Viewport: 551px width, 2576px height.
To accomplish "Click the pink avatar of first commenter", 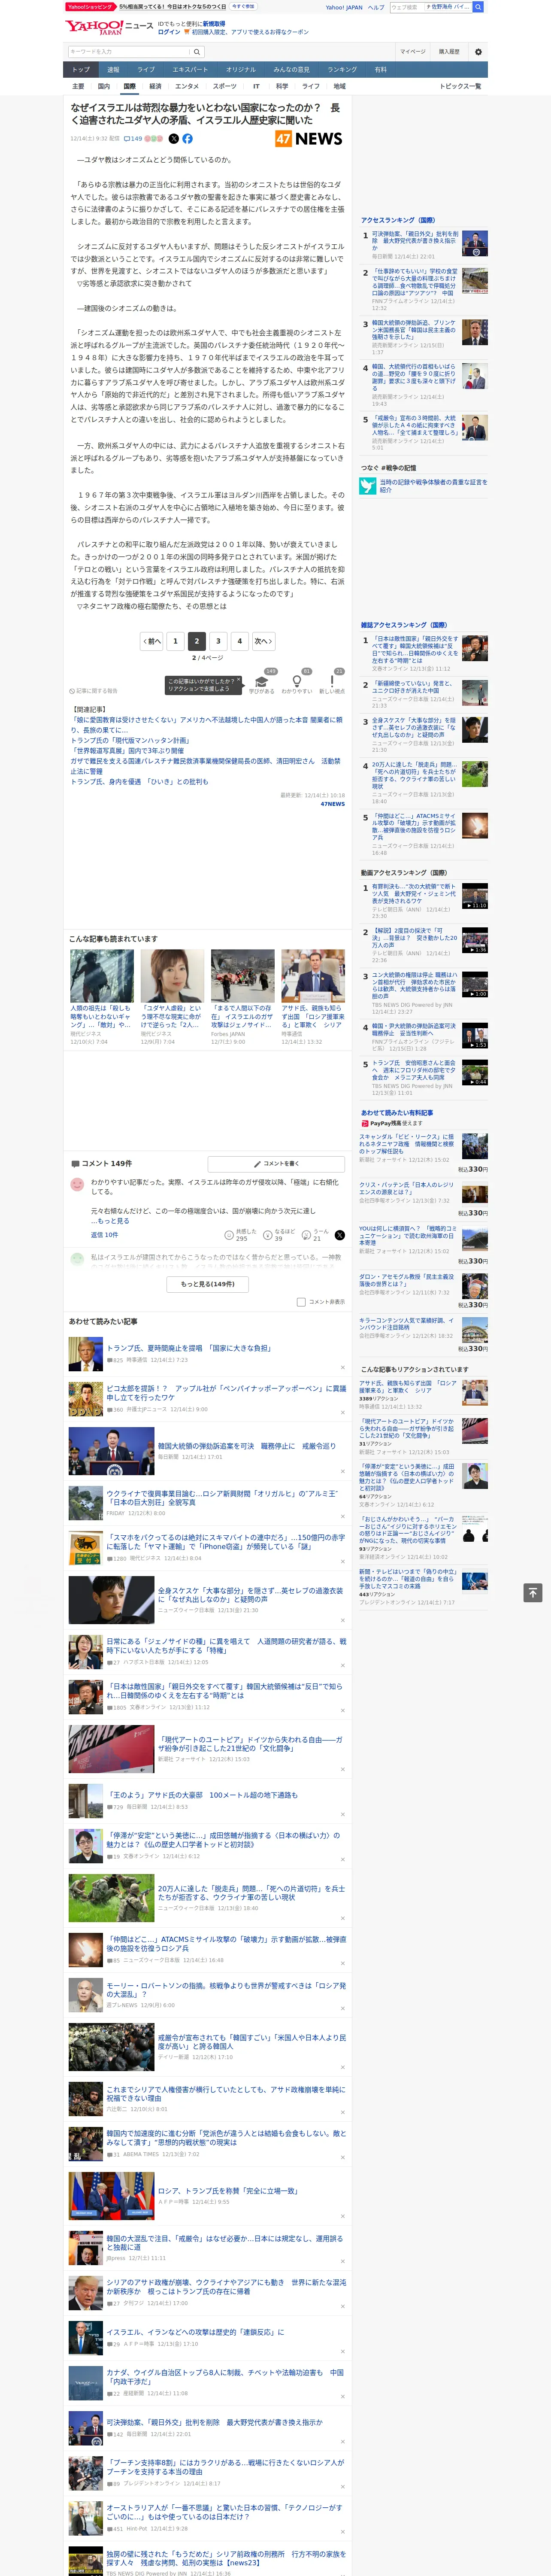I will pos(77,1184).
